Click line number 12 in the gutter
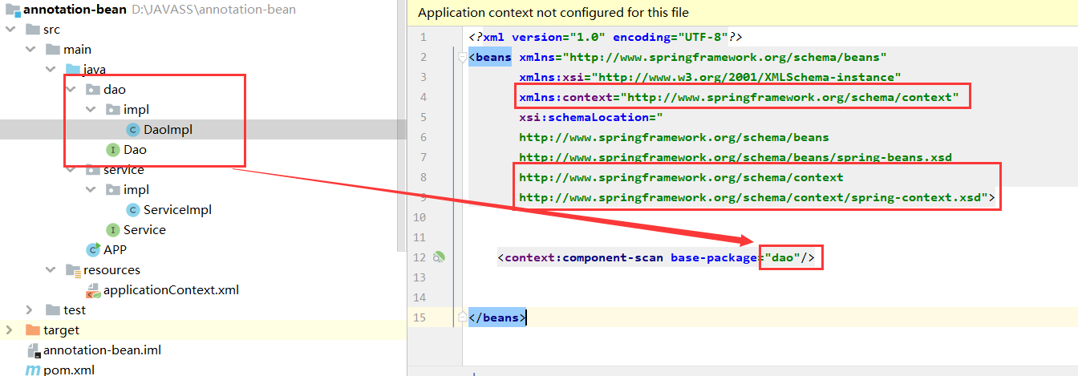Viewport: 1078px width, 376px height. (421, 257)
